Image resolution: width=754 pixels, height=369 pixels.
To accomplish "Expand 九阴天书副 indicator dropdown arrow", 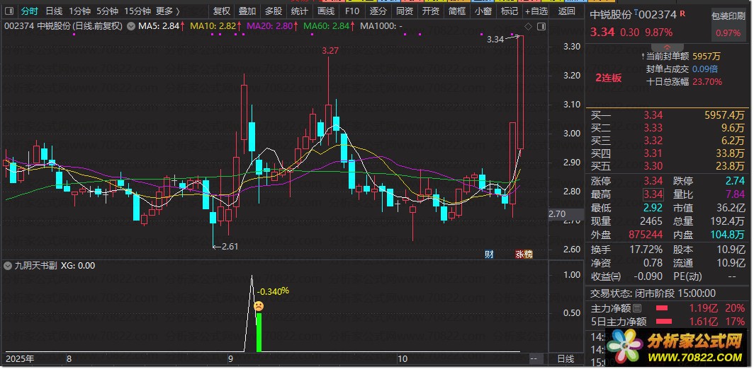I will [x=7, y=265].
